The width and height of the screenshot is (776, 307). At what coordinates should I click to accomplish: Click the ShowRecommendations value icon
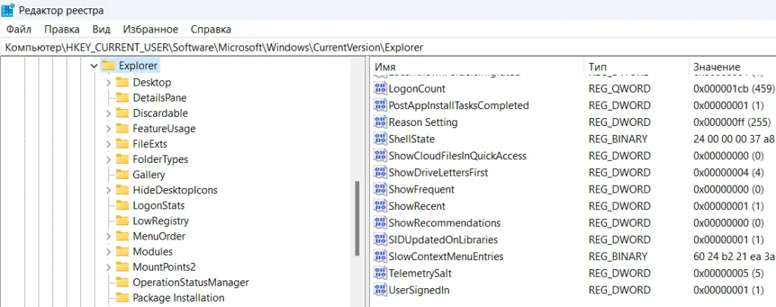click(x=380, y=223)
